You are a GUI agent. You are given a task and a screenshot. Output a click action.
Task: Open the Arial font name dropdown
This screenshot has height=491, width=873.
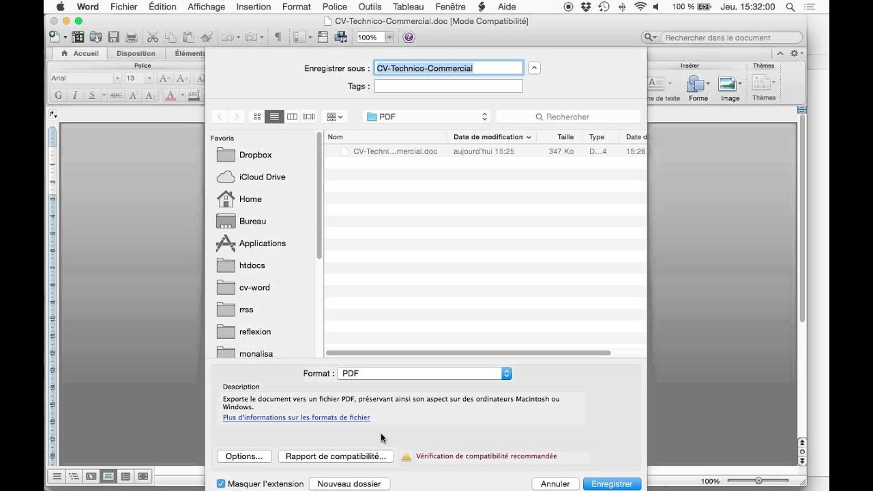[117, 78]
